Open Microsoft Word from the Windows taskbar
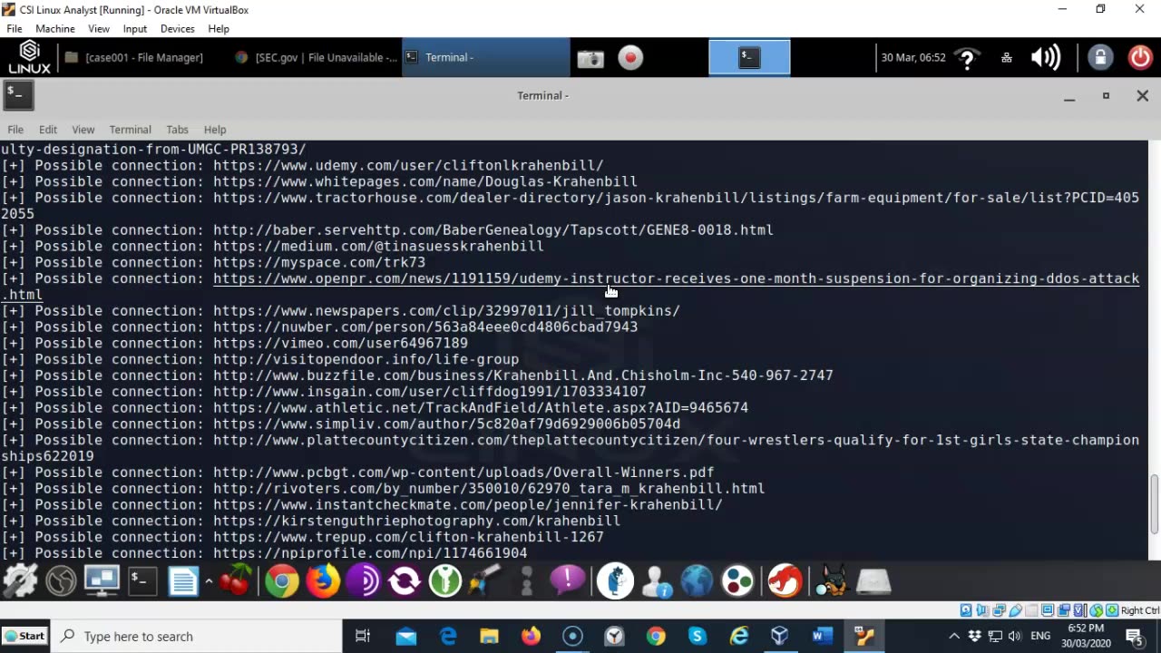This screenshot has height=653, width=1161. (822, 636)
